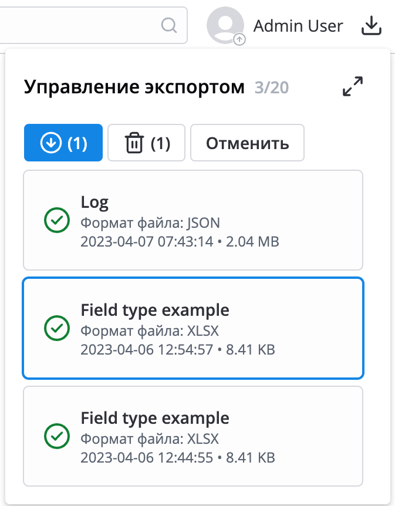The height and width of the screenshot is (506, 395).
Task: Expand the export manager with the arrows icon
Action: (x=352, y=87)
